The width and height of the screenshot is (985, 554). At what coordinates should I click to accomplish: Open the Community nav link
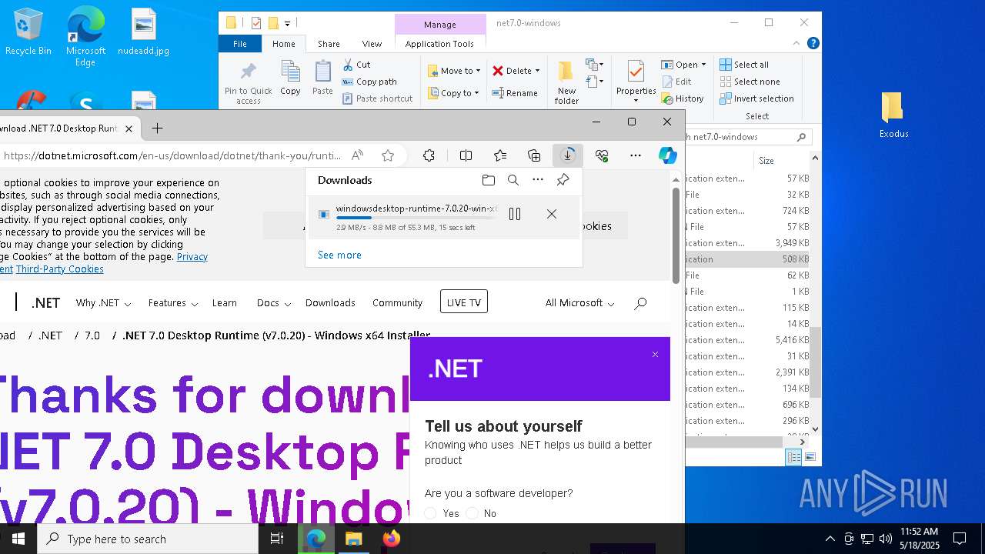pos(397,303)
